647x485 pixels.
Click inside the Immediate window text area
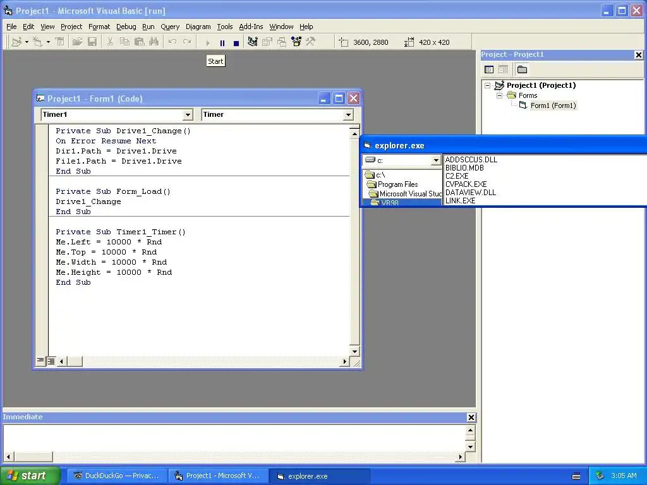(x=234, y=438)
